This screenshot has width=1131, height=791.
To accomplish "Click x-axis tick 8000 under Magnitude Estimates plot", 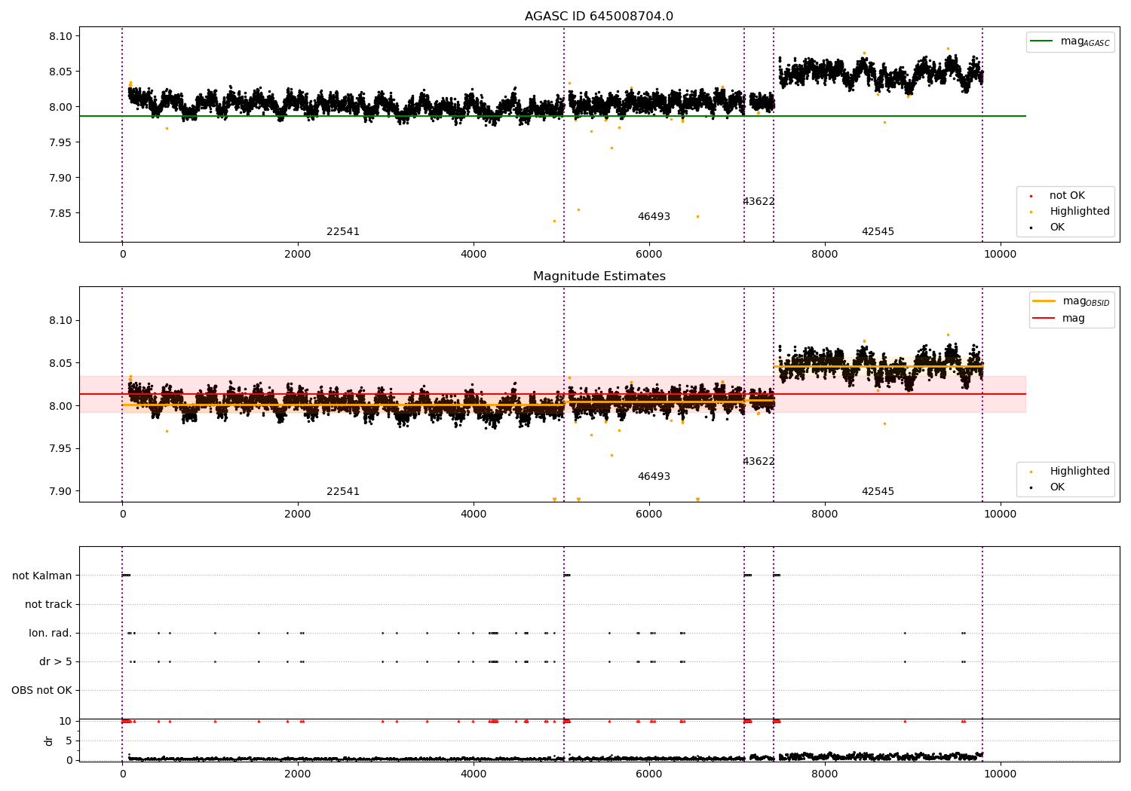I will tap(825, 515).
